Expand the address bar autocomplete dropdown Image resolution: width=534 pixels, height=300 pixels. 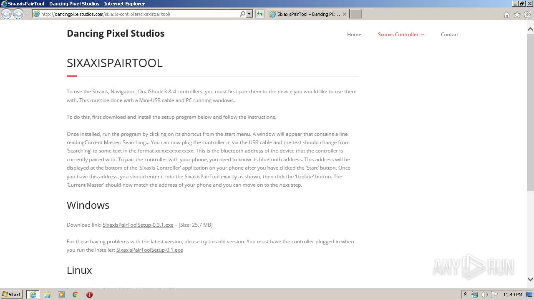click(249, 14)
